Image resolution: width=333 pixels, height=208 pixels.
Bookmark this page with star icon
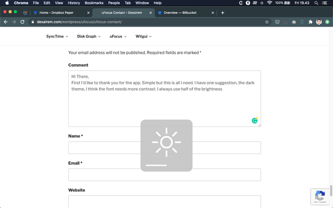coord(267,22)
